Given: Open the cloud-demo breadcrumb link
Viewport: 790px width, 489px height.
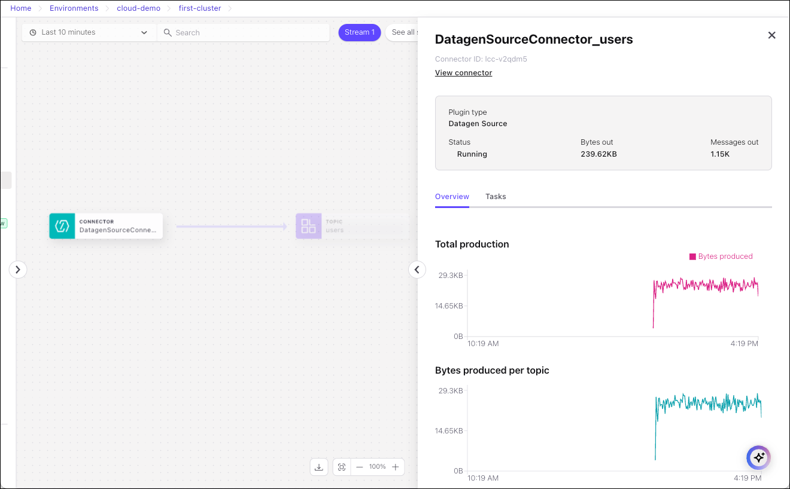Looking at the screenshot, I should (138, 8).
